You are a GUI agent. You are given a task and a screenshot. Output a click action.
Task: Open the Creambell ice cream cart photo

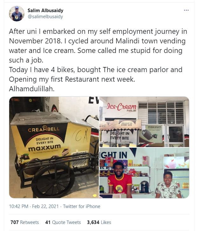click(x=54, y=147)
